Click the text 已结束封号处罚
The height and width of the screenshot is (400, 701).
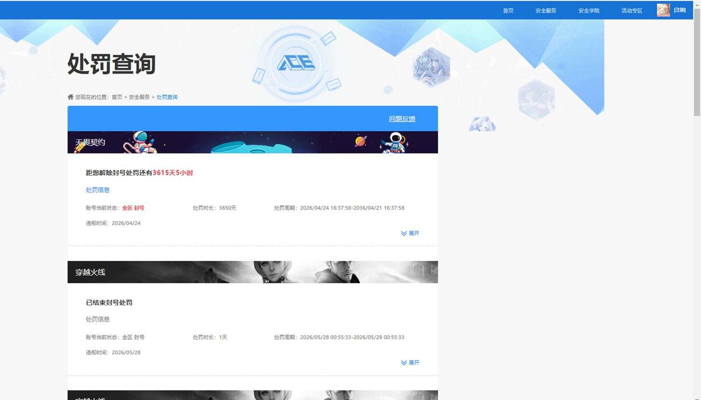[109, 302]
